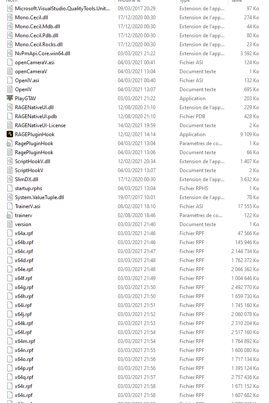The width and height of the screenshot is (269, 403).
Task: Click the version text document icon
Action: pyautogui.click(x=10, y=224)
